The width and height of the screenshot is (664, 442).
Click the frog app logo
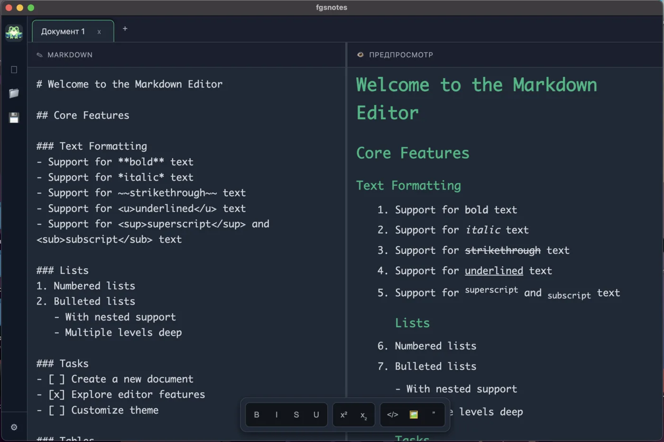click(14, 33)
